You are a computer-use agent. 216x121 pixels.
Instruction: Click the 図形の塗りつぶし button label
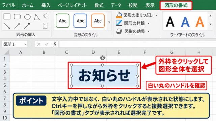(138, 15)
